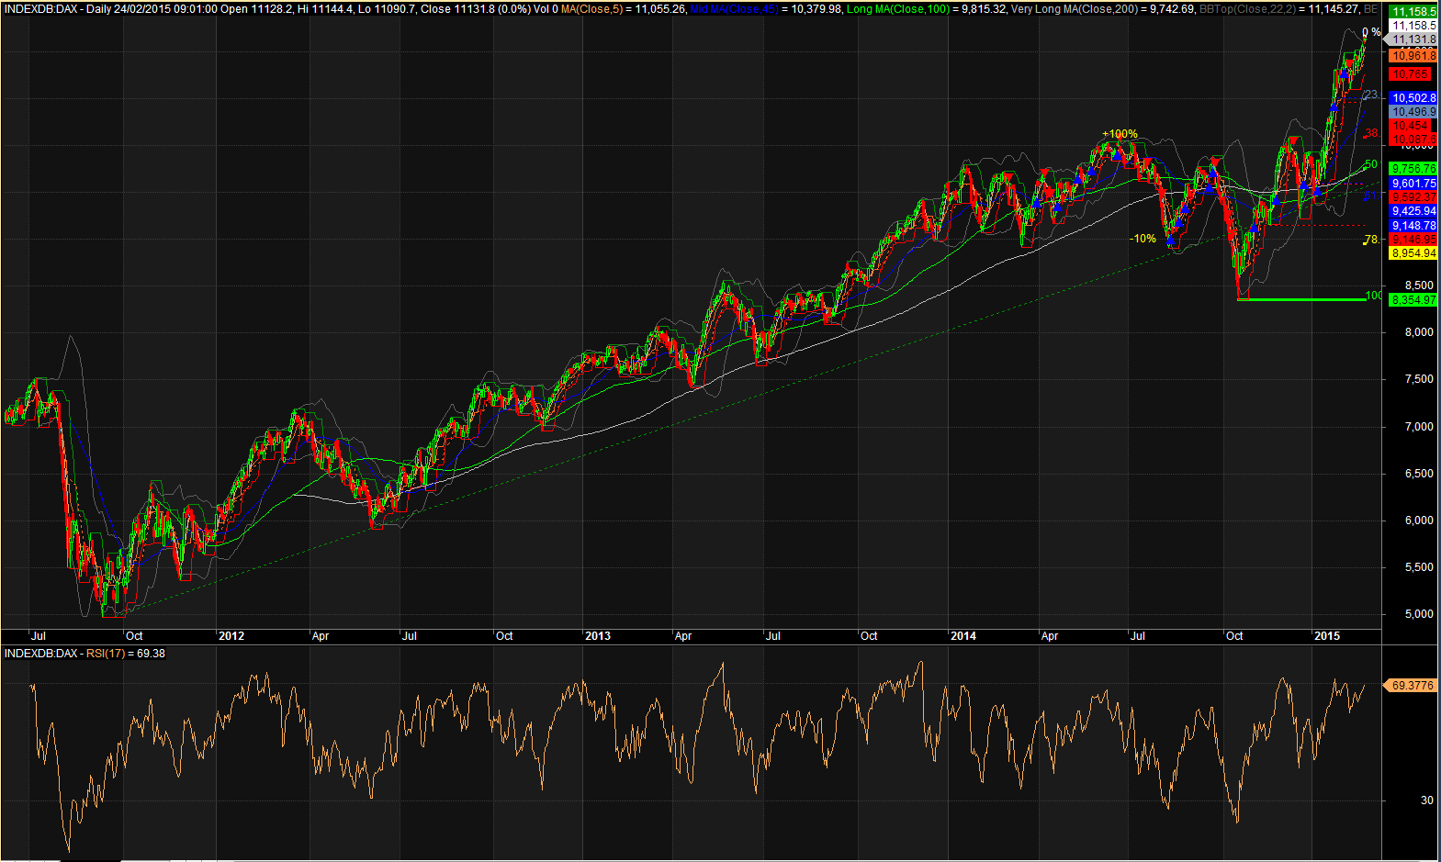The width and height of the screenshot is (1441, 862).
Task: Select the green 50 Fibonacci level label
Action: tap(1371, 165)
